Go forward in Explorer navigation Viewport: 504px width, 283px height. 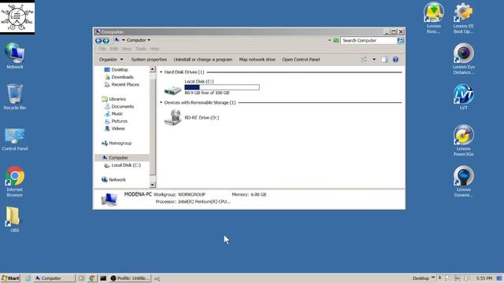pyautogui.click(x=106, y=40)
